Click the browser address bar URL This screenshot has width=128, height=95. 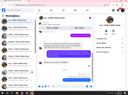click(x=30, y=5)
